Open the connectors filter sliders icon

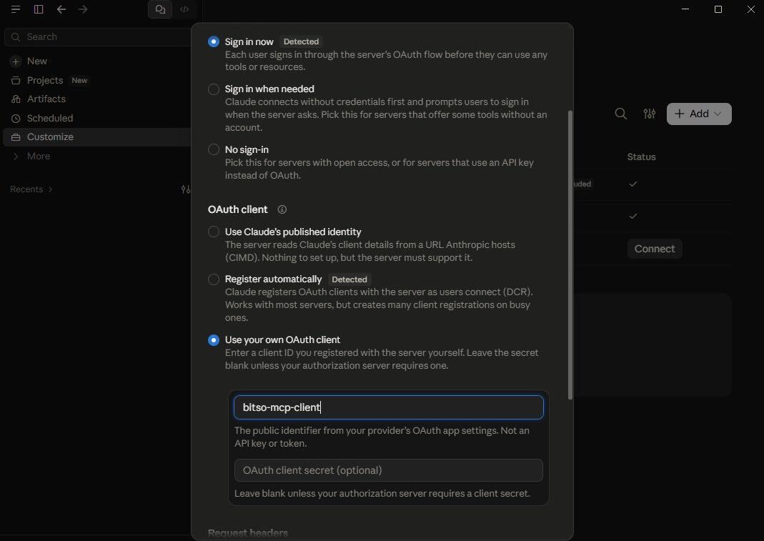point(650,114)
